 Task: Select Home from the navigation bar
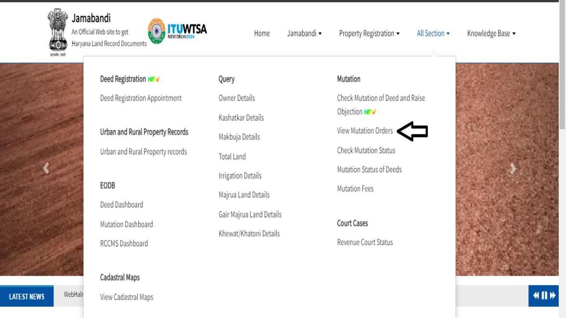(x=262, y=33)
